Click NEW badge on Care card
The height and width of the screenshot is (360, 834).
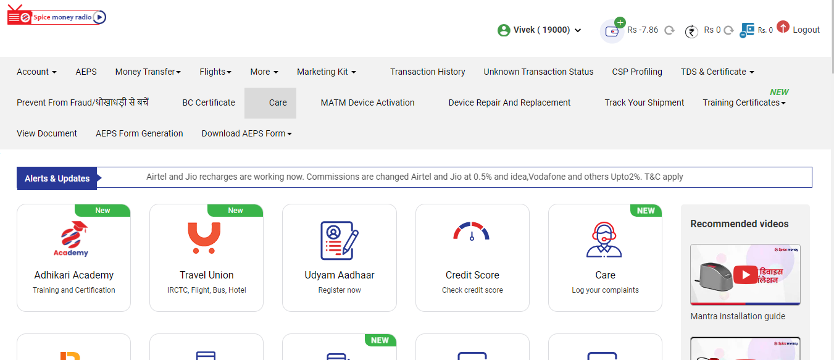(x=646, y=211)
